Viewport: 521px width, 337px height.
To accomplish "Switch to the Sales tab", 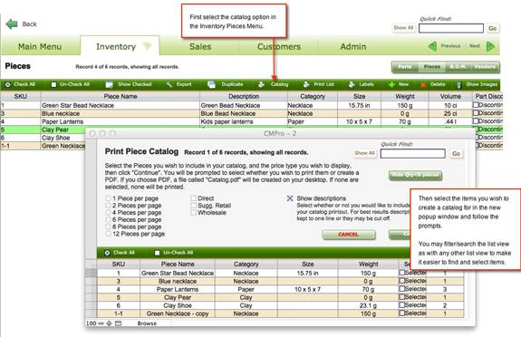I will (200, 46).
